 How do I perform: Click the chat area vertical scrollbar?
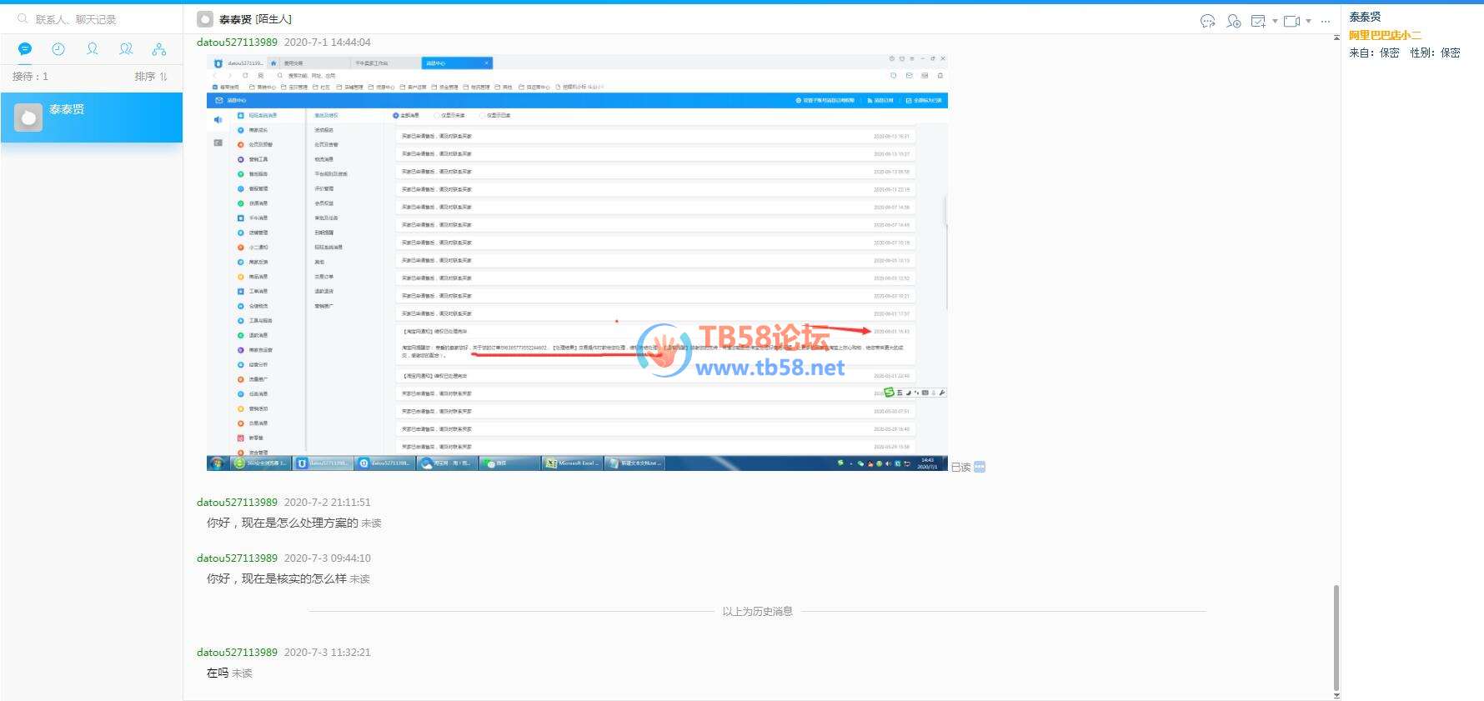tap(1336, 637)
